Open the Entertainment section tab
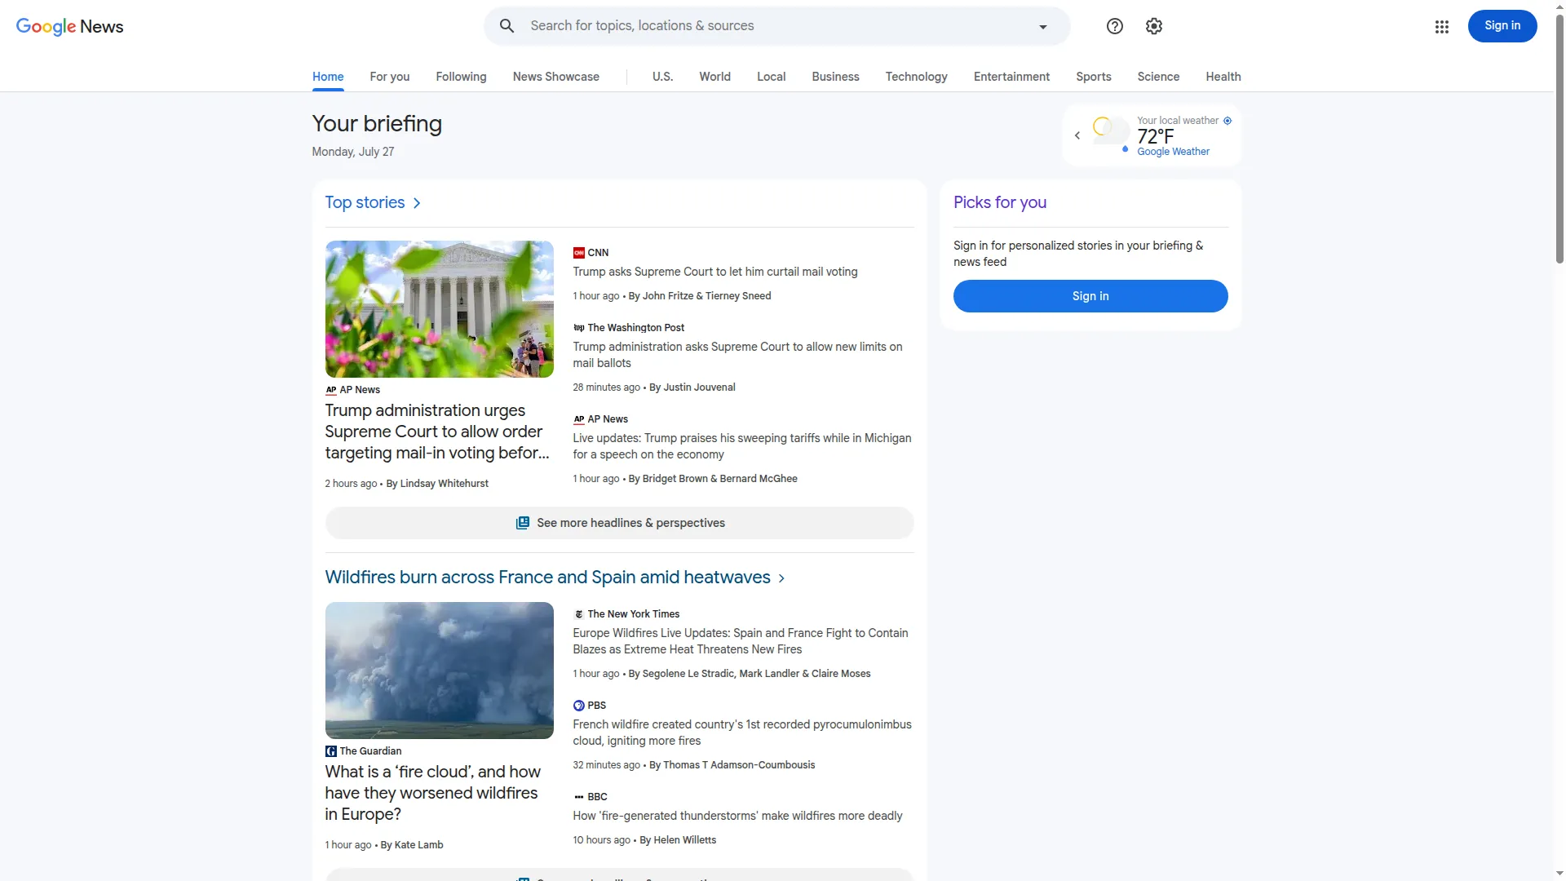 tap(1011, 77)
